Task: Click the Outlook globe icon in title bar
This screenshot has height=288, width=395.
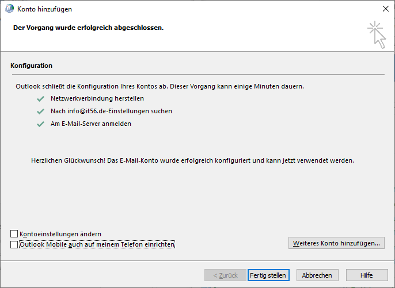Action: pos(9,9)
